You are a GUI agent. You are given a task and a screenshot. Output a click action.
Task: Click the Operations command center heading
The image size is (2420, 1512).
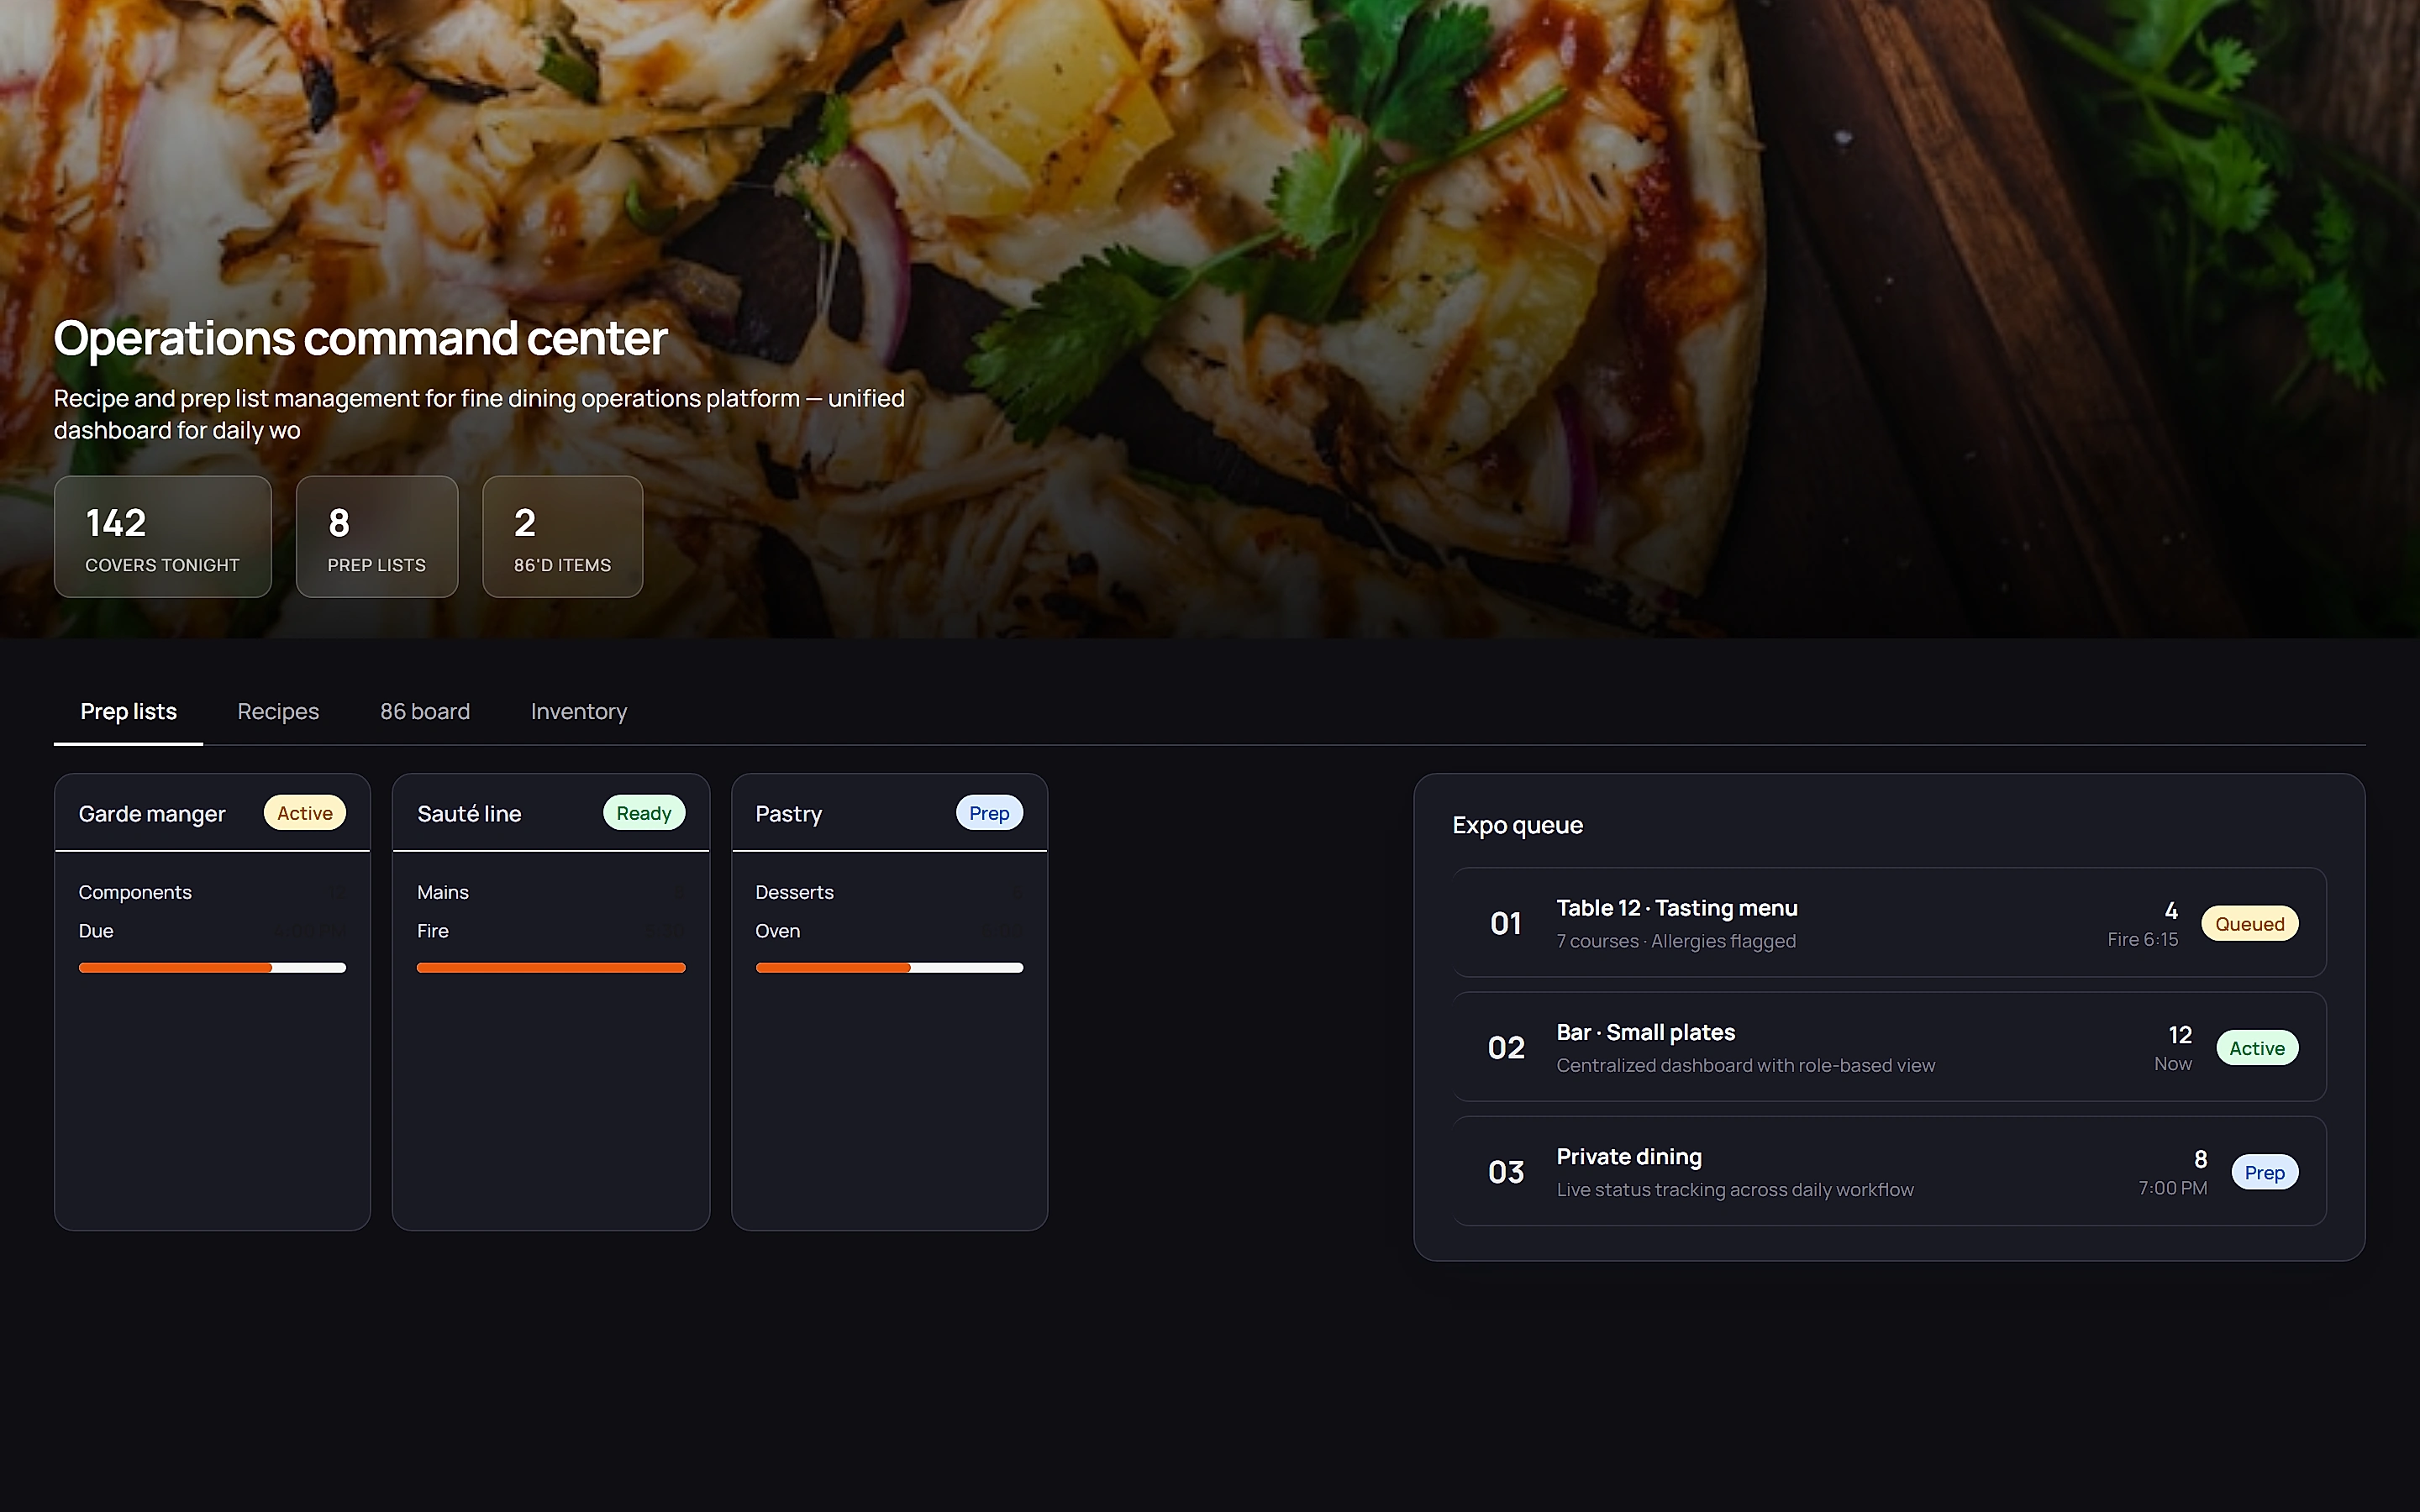coord(360,338)
